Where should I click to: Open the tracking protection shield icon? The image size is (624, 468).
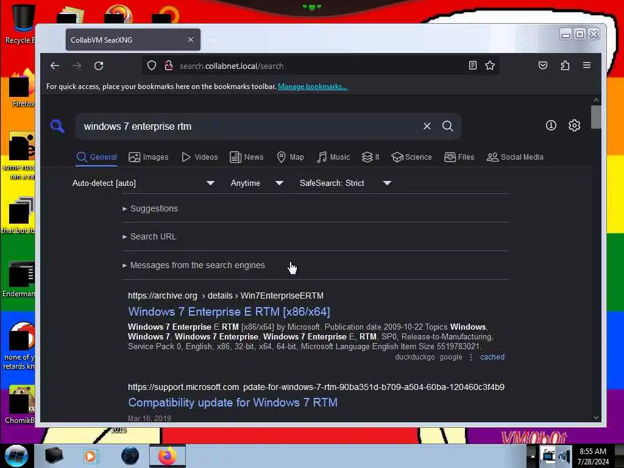coord(152,66)
